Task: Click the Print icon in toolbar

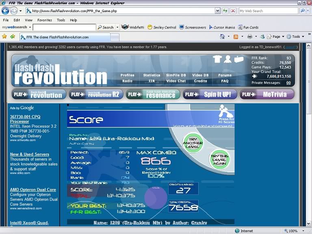Action: coord(249,37)
